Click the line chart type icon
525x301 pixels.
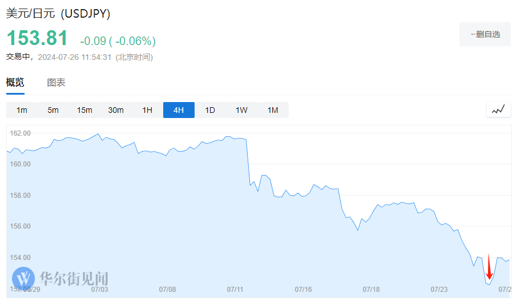(x=498, y=110)
